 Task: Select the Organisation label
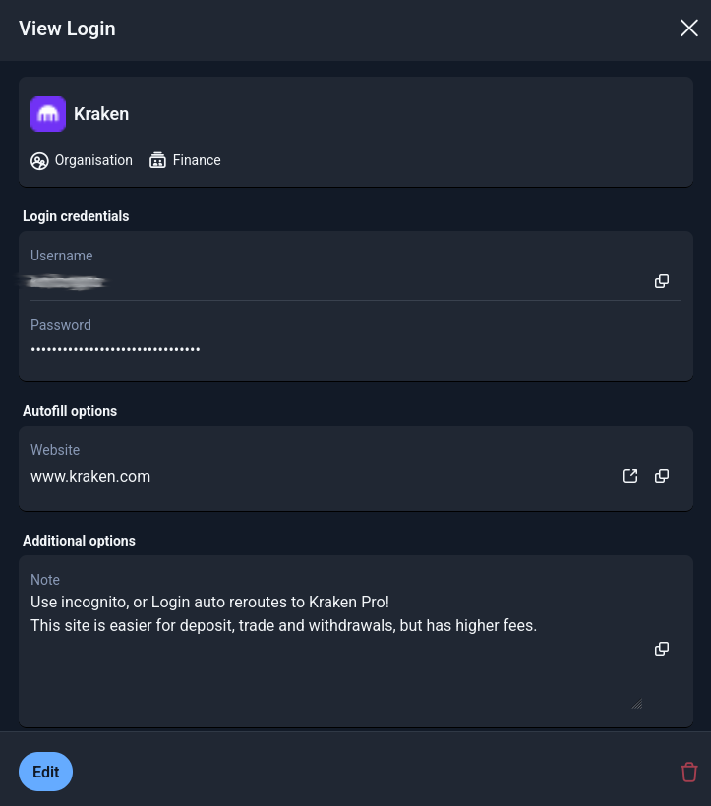93,160
